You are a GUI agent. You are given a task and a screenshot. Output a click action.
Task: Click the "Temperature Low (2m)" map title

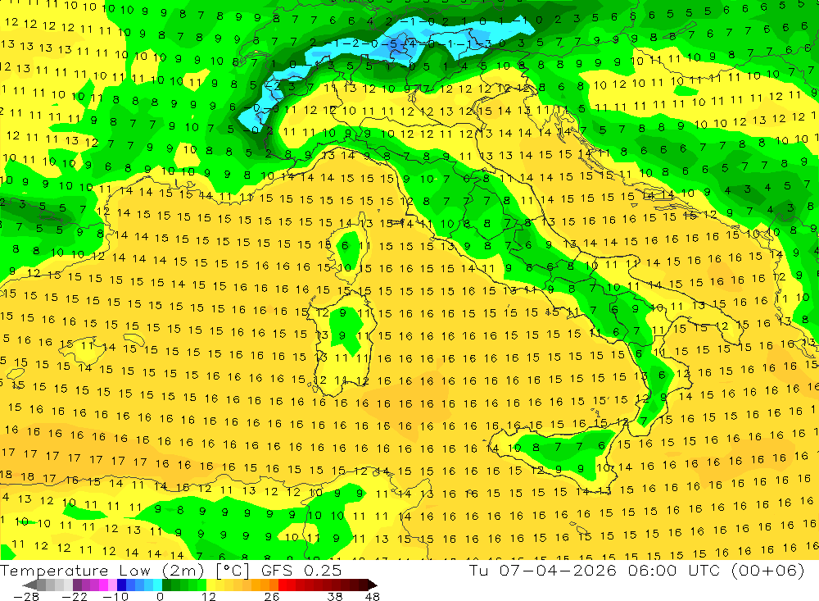102,571
